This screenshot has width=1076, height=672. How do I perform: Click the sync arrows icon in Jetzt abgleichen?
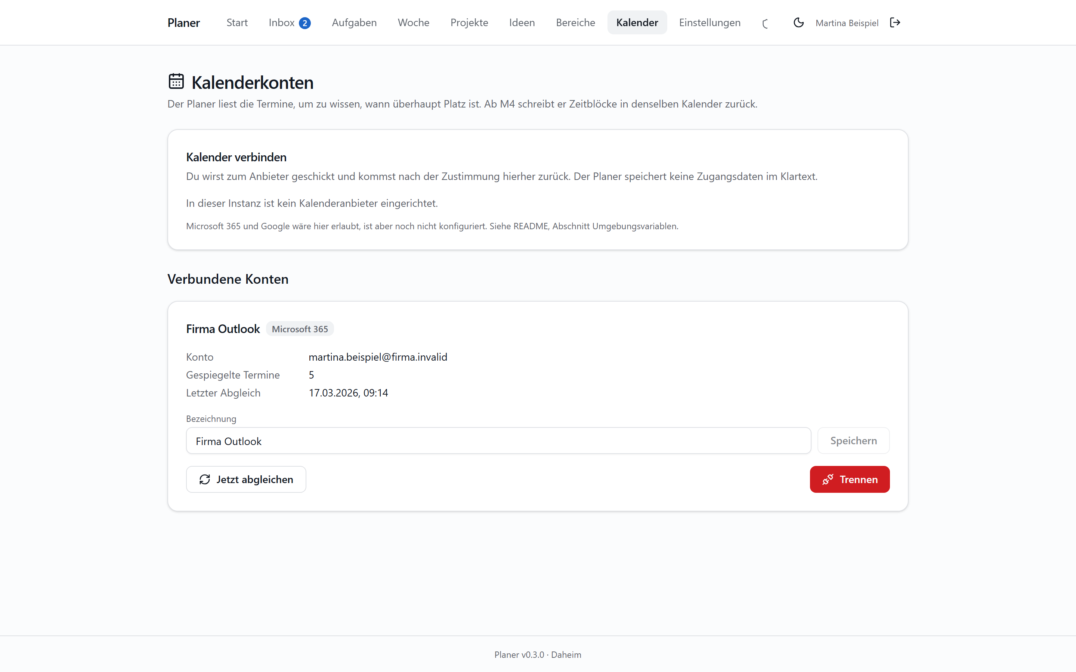click(x=204, y=480)
